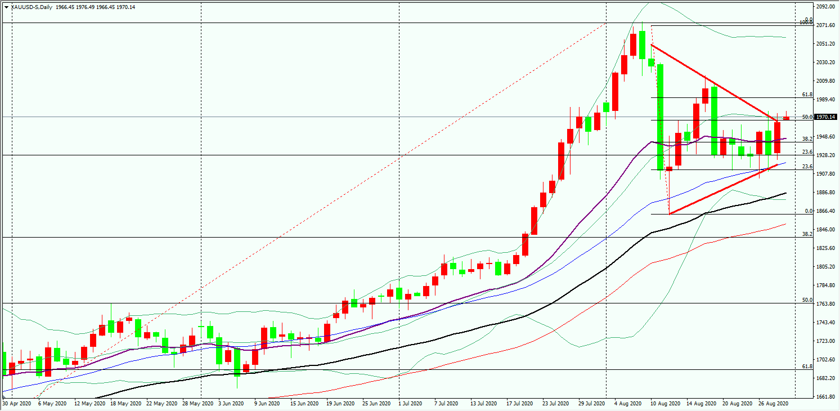Click the 1825.60 price axis label

(x=825, y=248)
